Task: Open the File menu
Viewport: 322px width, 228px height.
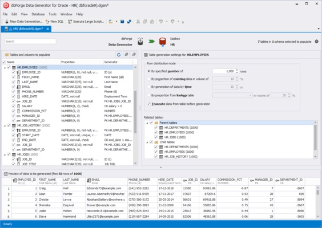Action: 5,14
